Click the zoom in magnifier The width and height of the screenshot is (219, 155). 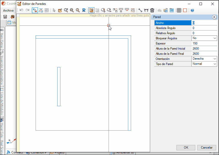[x=66, y=10]
